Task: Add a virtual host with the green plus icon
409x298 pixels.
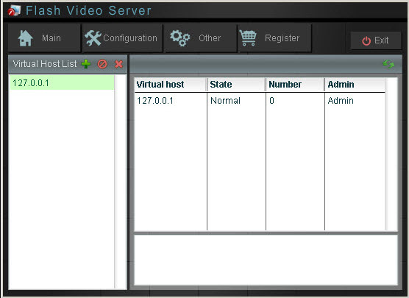Action: [86, 64]
